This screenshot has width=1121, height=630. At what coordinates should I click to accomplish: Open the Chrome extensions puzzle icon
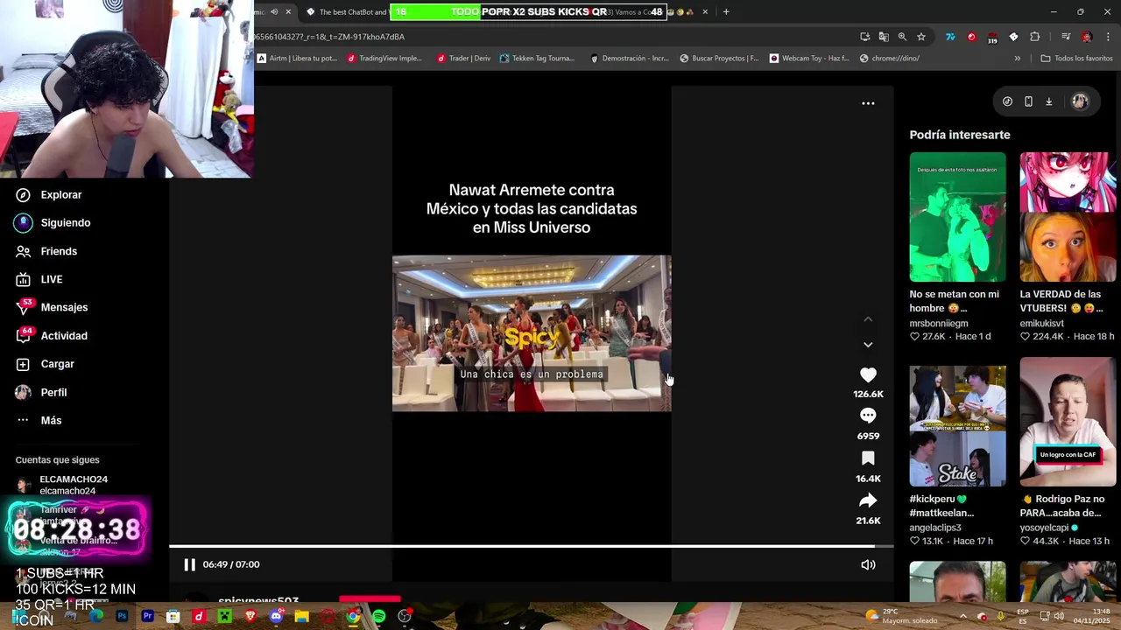(x=1034, y=37)
